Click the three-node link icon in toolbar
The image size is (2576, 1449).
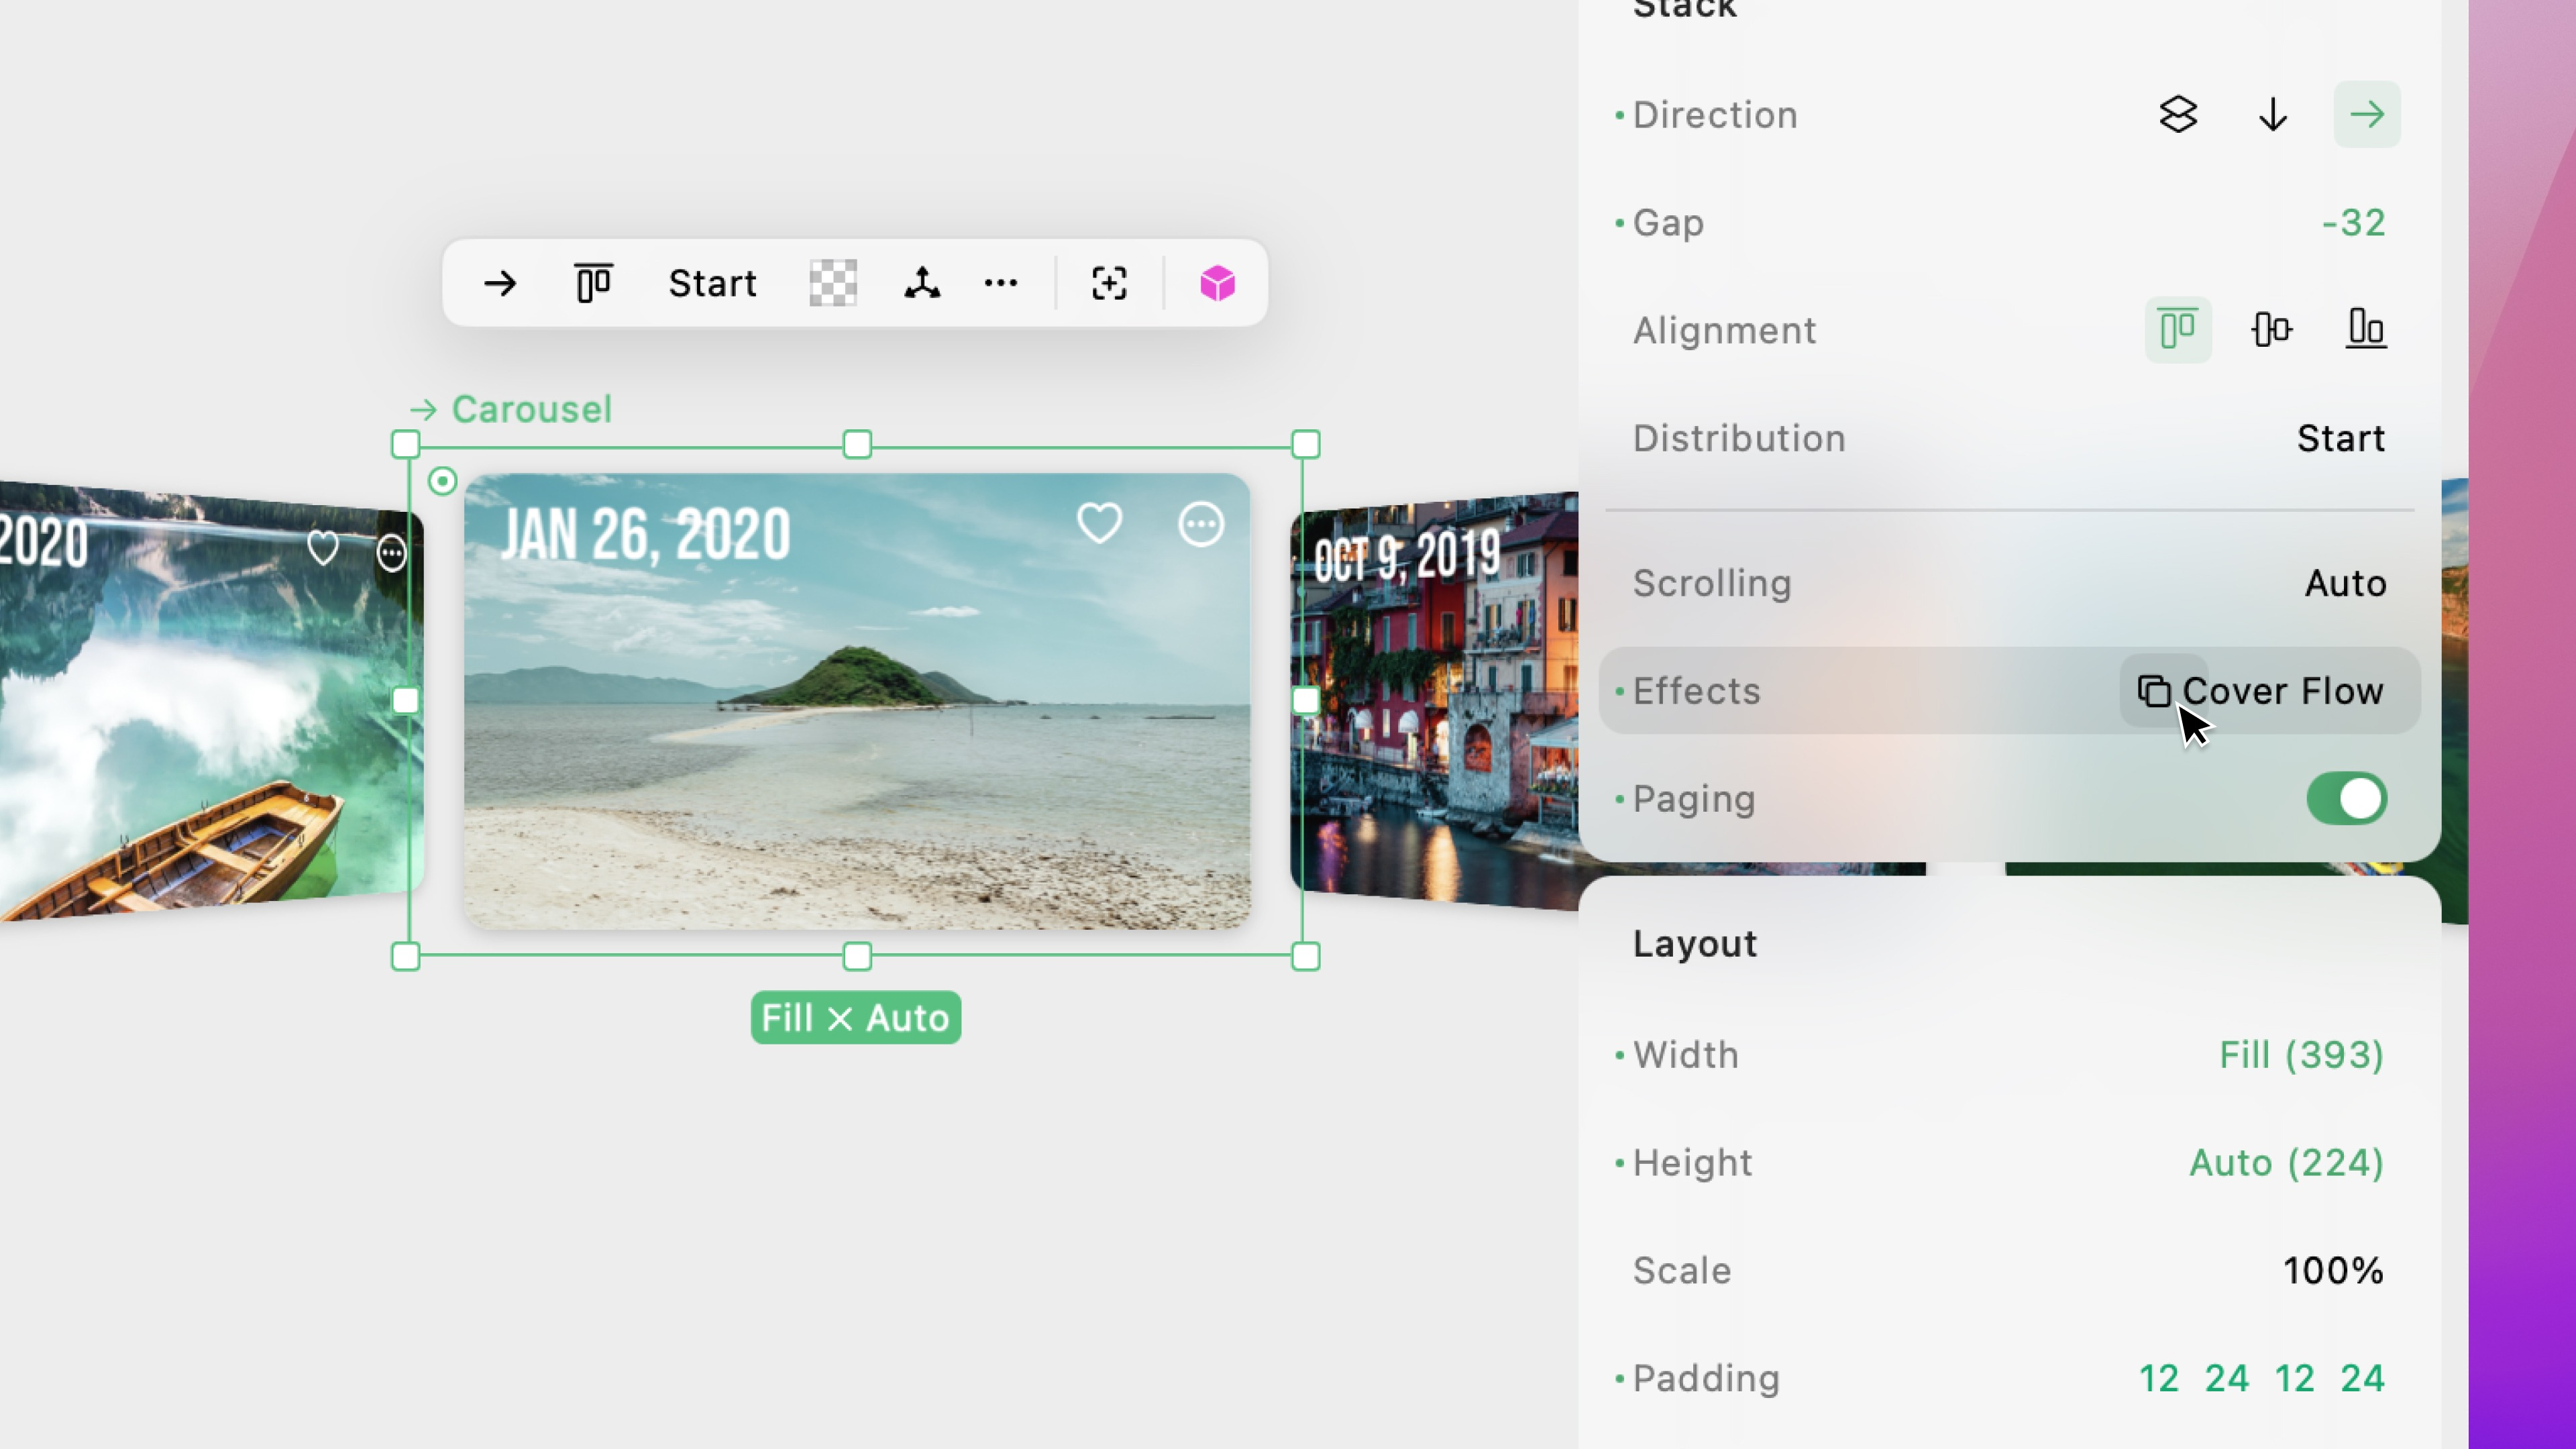tap(922, 283)
